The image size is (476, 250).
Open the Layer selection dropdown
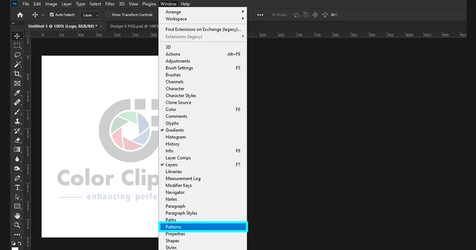(90, 15)
